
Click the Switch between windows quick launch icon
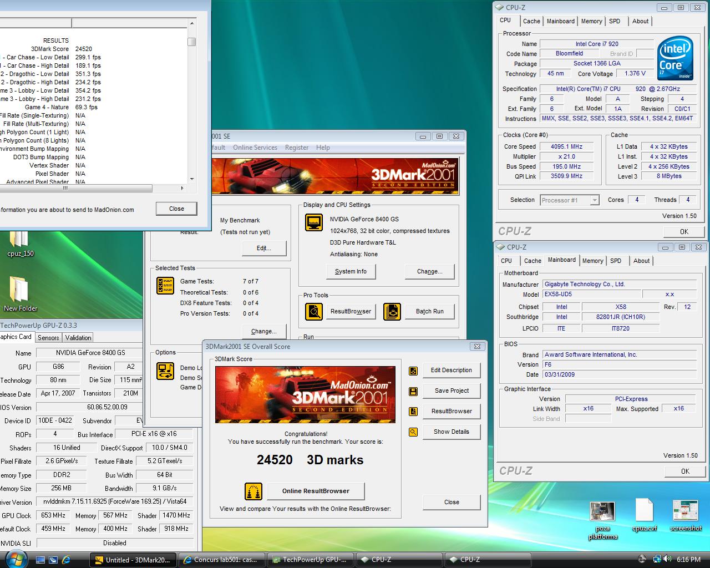(x=53, y=560)
